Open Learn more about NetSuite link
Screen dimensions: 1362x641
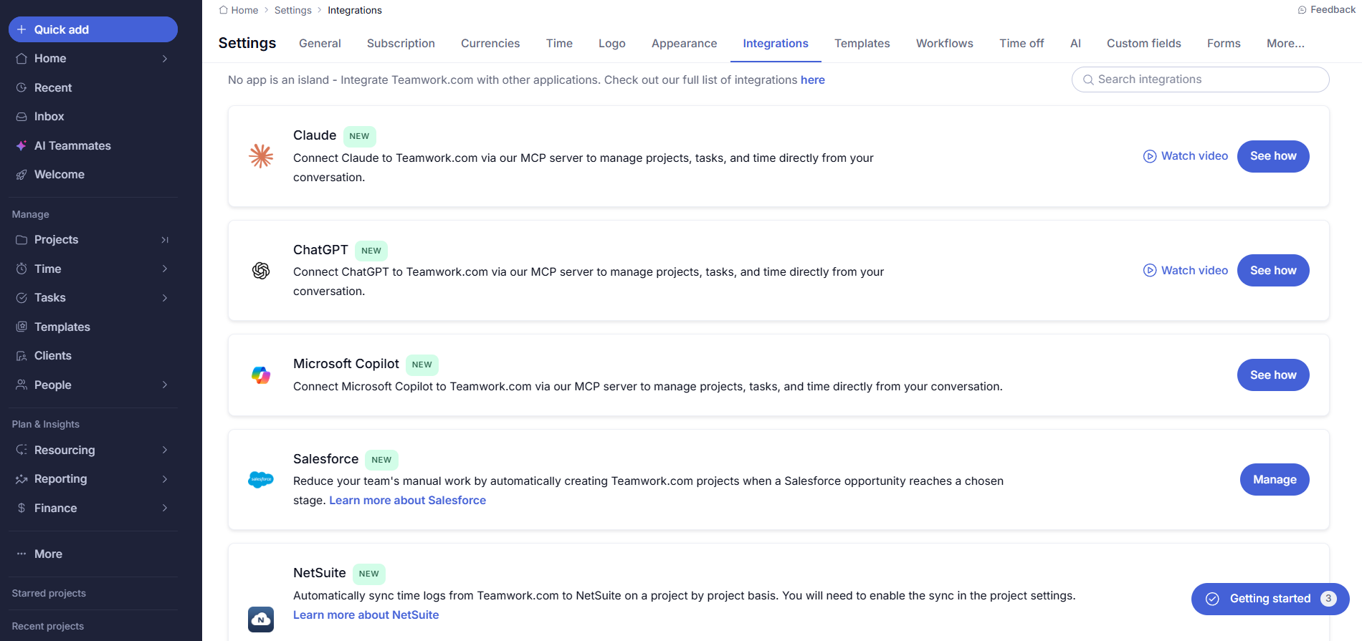click(x=366, y=615)
